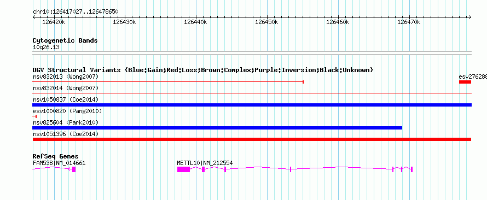The width and height of the screenshot is (487, 200).
Task: Click the magenta FAM53B exon block
Action: pos(74,169)
